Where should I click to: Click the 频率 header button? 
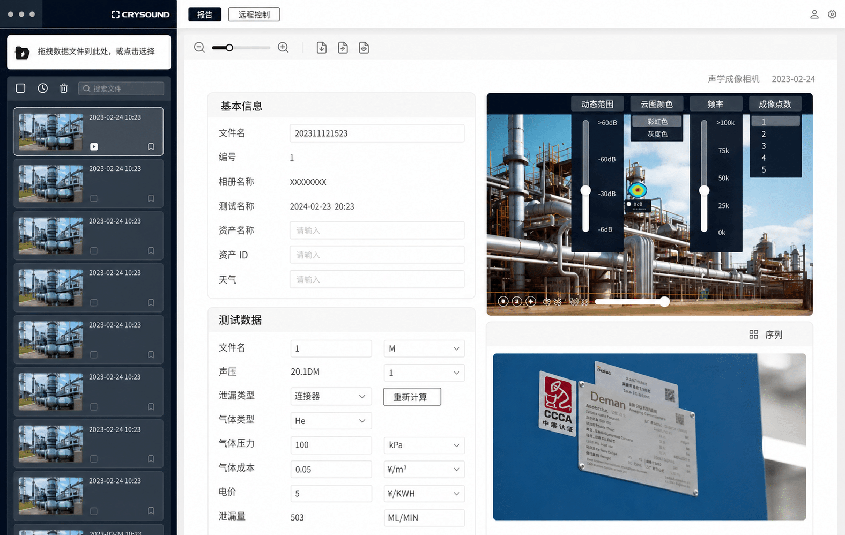pyautogui.click(x=716, y=104)
